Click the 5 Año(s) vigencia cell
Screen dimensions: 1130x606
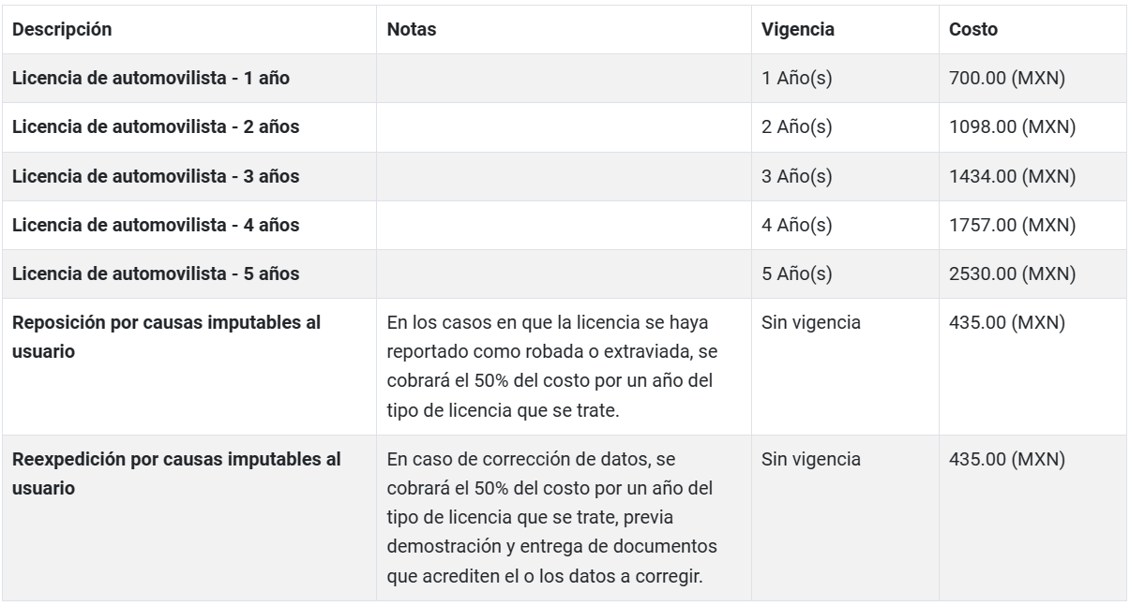click(x=797, y=273)
